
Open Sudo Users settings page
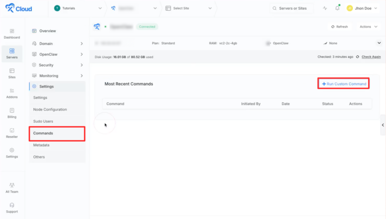tap(43, 122)
